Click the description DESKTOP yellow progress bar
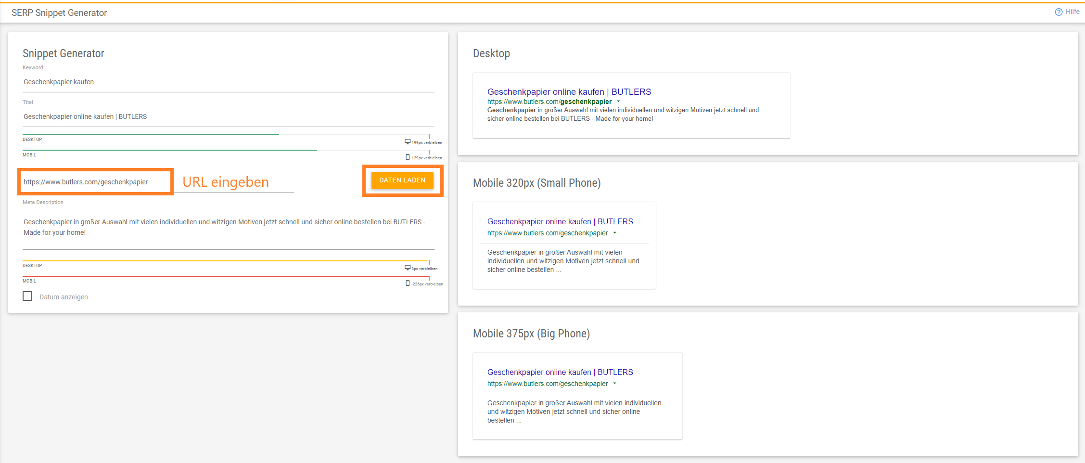 pyautogui.click(x=225, y=261)
